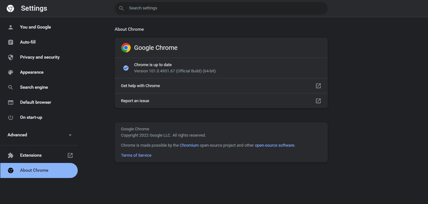428x204 pixels.
Task: Click the external link icon beside Extensions
Action: tap(70, 155)
